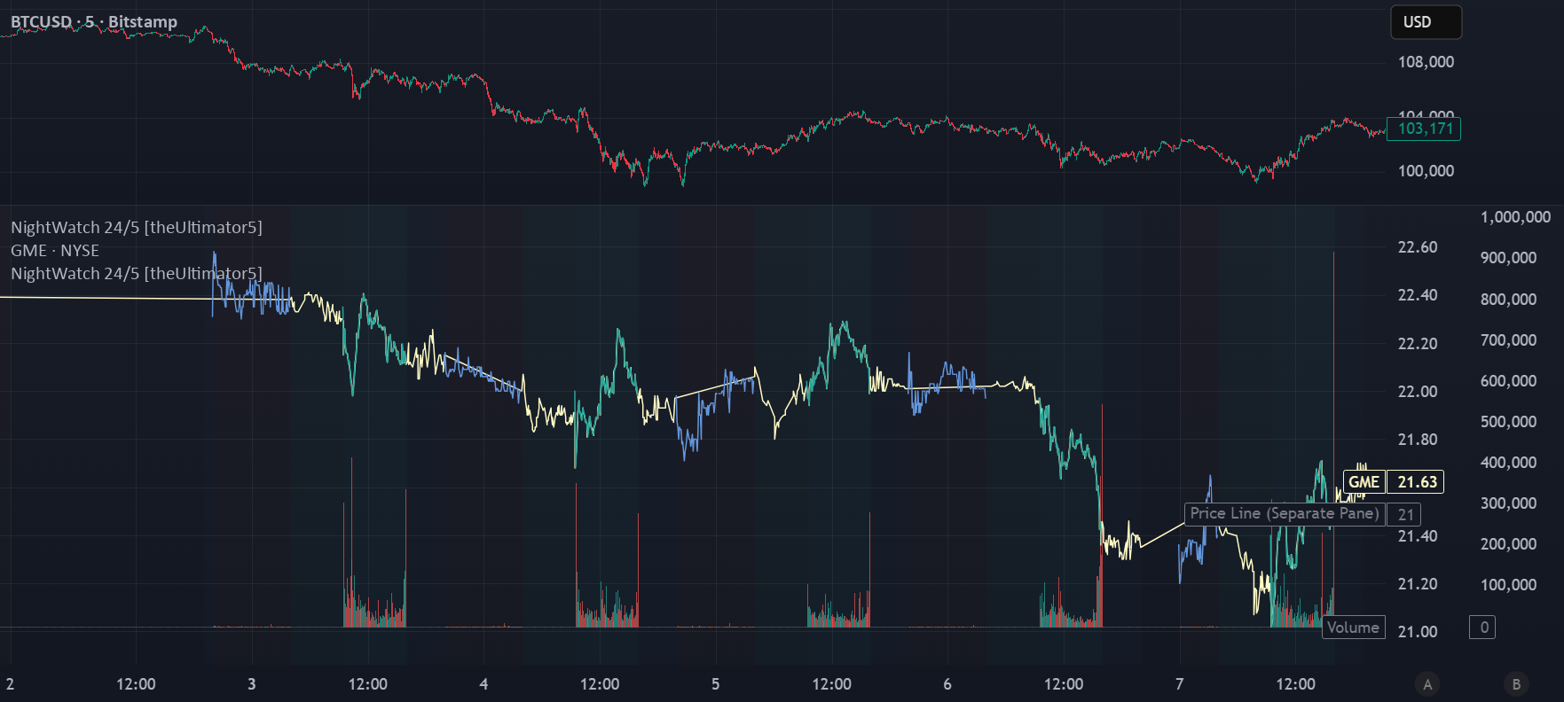Image resolution: width=1564 pixels, height=702 pixels.
Task: Click the 100,000 price scale value
Action: (1426, 171)
